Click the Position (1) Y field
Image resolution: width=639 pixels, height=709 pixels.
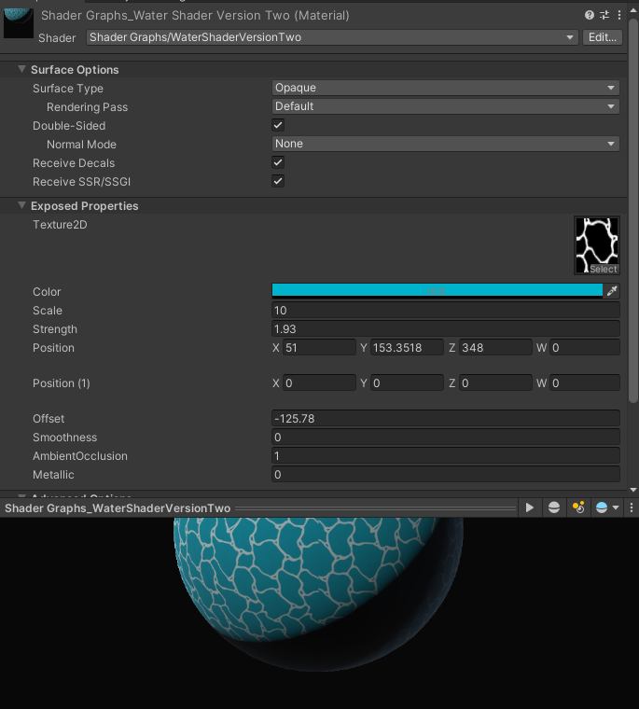[x=407, y=383]
